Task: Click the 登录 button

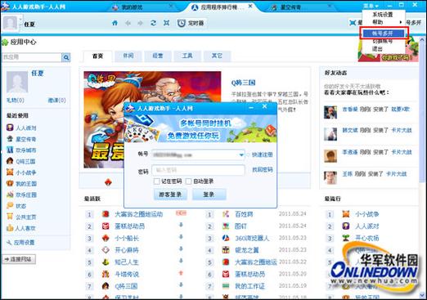Action: coord(209,195)
